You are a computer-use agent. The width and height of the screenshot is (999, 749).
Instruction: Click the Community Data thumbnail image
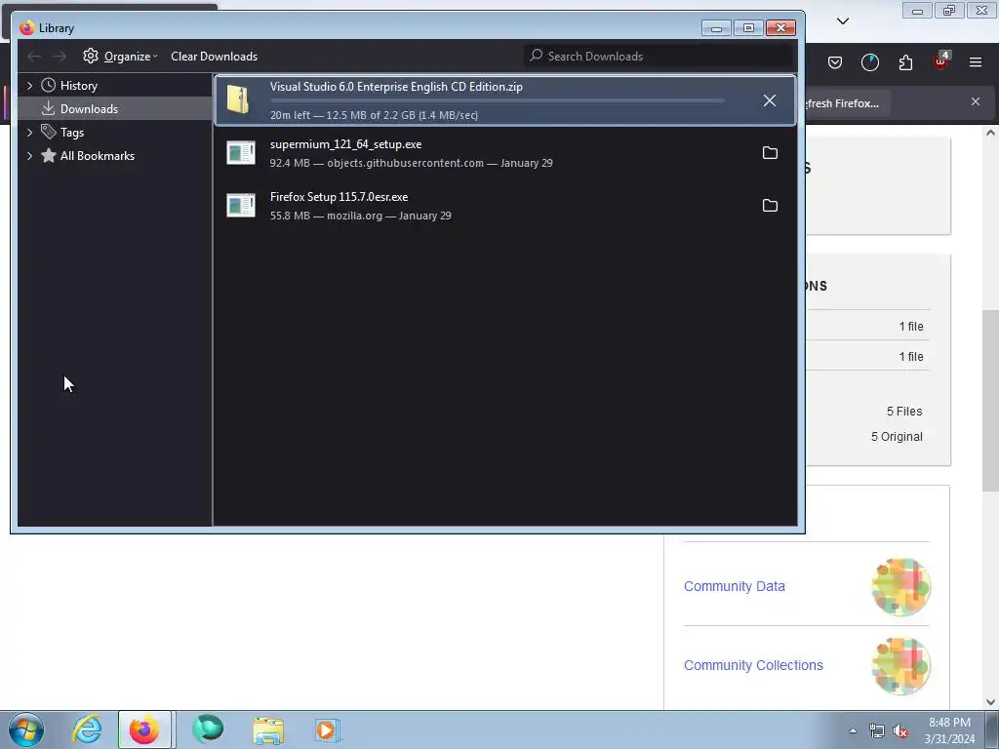900,586
